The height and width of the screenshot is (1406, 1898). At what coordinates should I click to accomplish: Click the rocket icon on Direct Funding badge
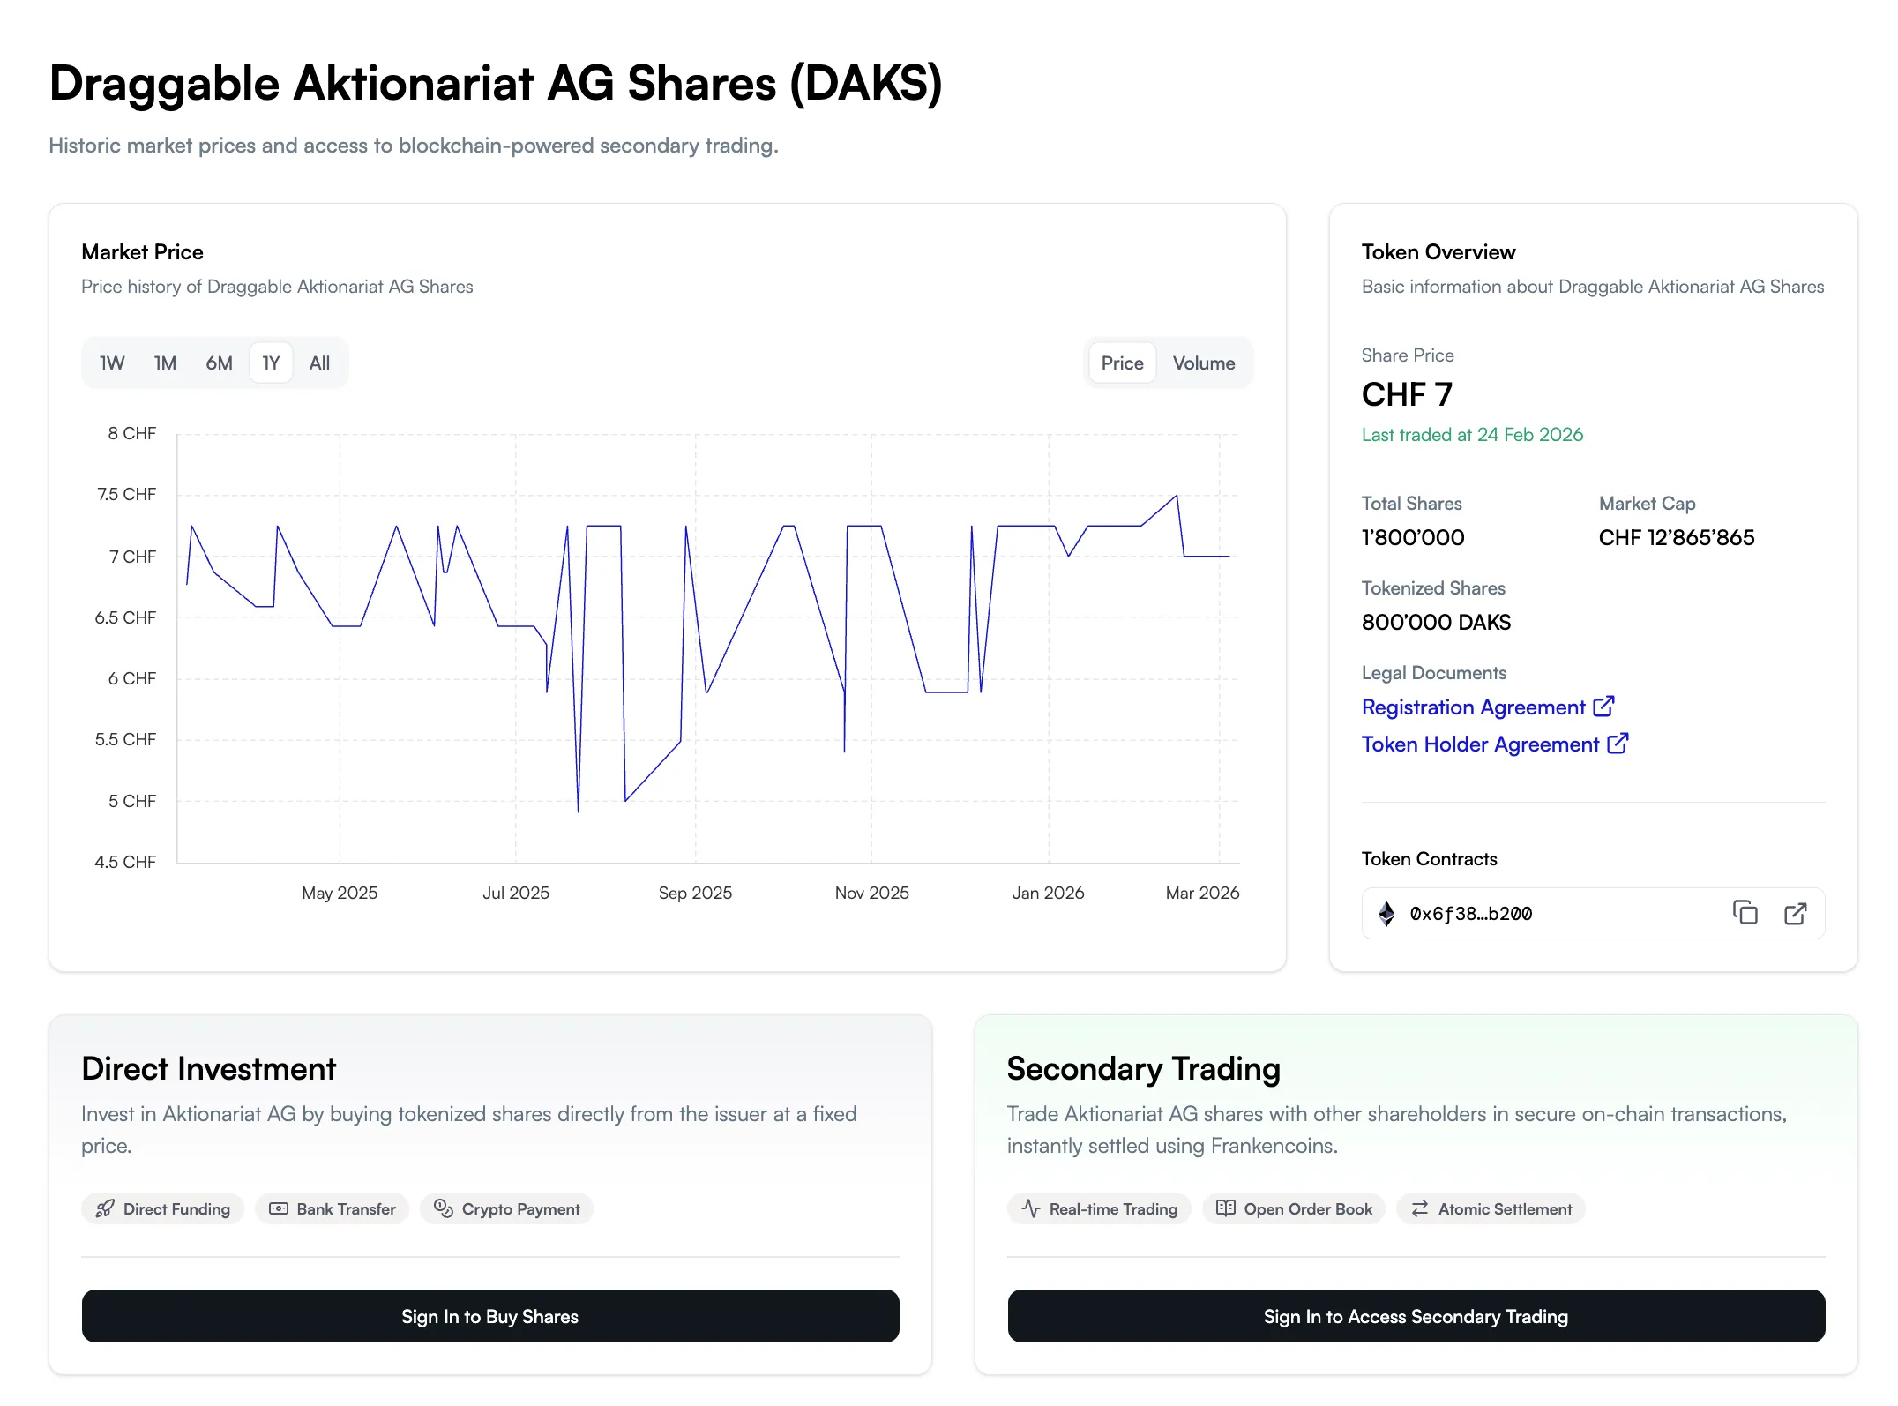[x=105, y=1208]
